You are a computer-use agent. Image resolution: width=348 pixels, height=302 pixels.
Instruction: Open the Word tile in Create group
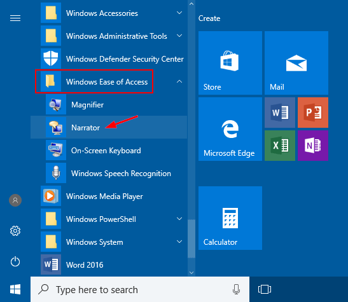[x=280, y=113]
